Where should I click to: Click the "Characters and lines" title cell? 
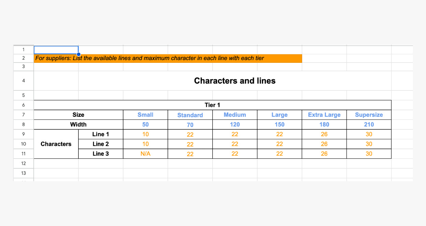235,81
